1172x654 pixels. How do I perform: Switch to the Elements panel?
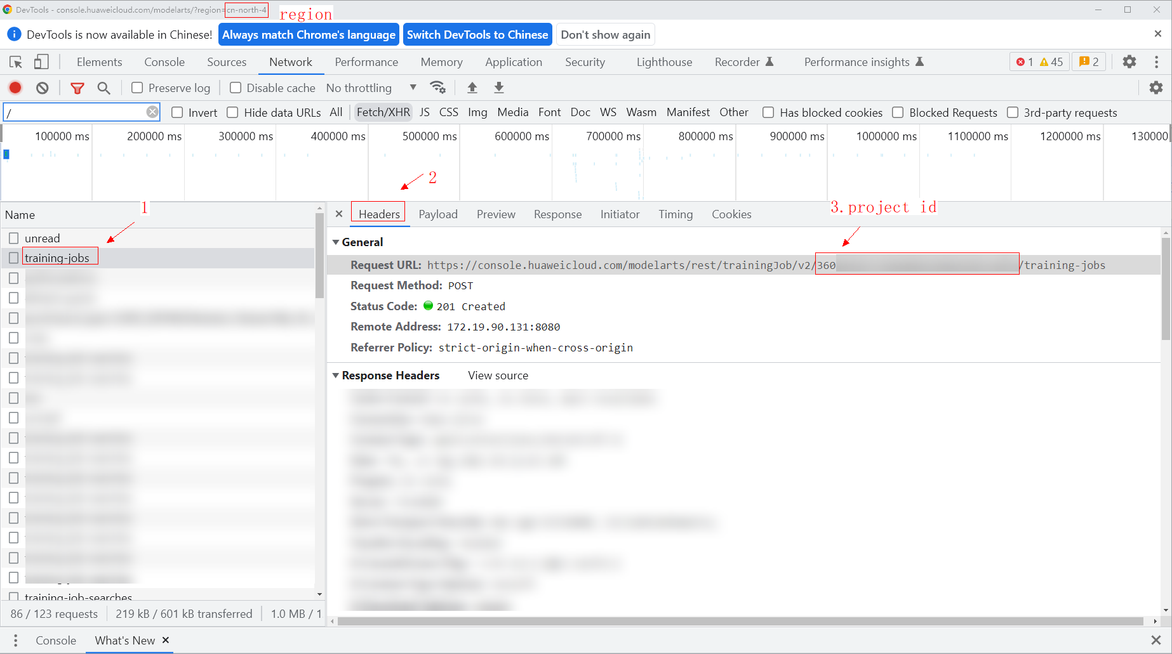[99, 62]
